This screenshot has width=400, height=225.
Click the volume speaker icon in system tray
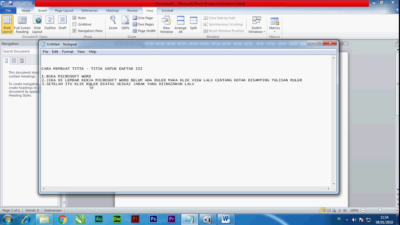354,220
